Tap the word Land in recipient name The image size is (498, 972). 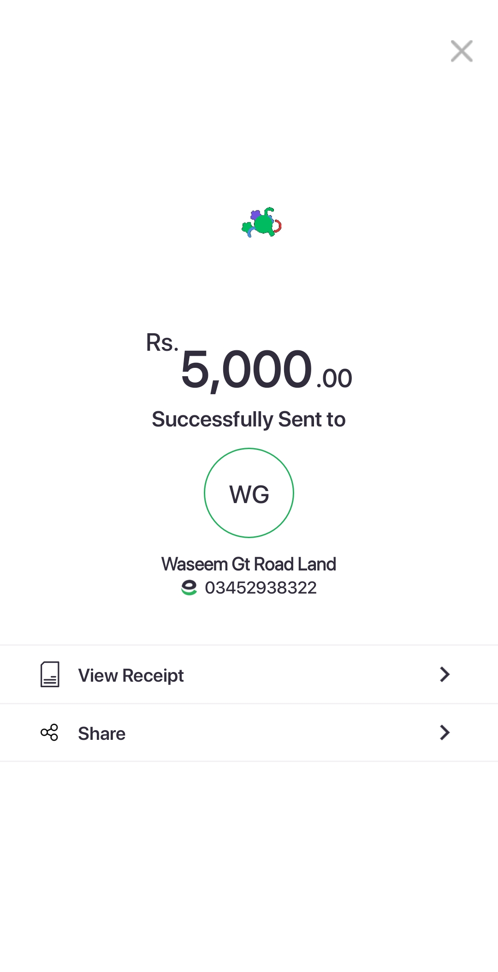coord(317,564)
